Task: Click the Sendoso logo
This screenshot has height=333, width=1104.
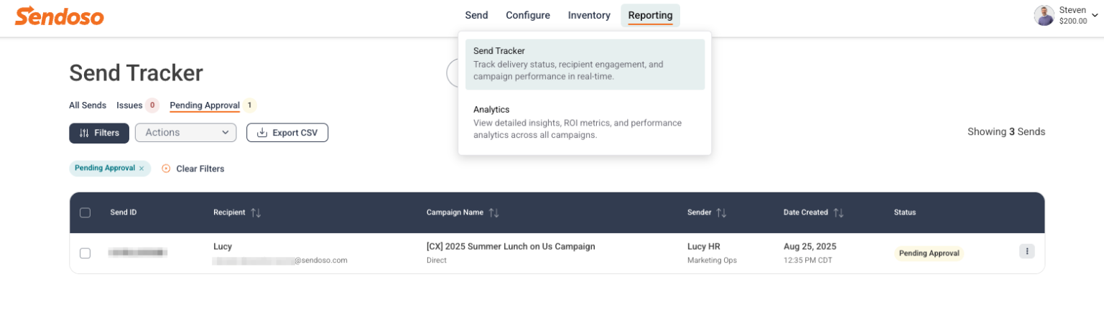Action: coord(60,16)
